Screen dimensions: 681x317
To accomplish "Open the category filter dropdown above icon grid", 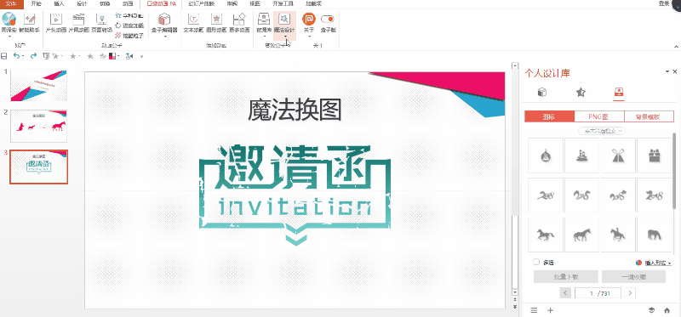I will (x=602, y=131).
